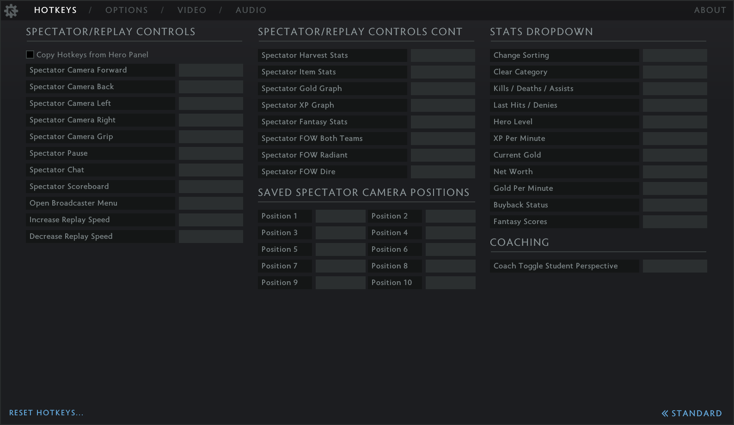Set hotkey field for Spectator Camera Forward

pos(211,70)
